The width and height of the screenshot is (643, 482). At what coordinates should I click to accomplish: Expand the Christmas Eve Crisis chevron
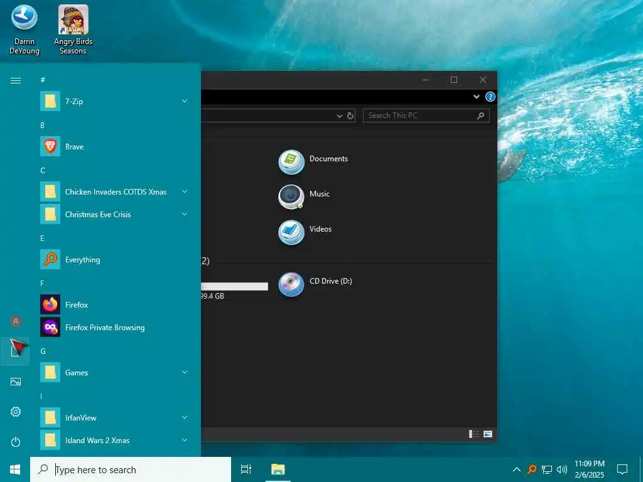pos(185,215)
